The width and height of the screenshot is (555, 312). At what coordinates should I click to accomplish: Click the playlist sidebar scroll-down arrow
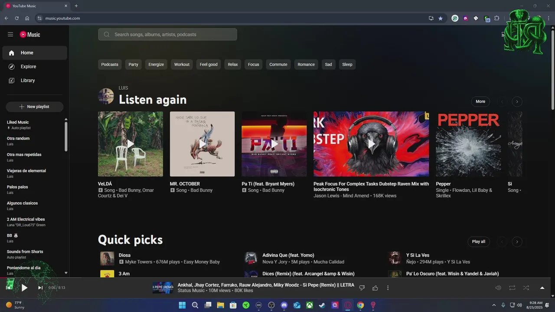(x=66, y=273)
